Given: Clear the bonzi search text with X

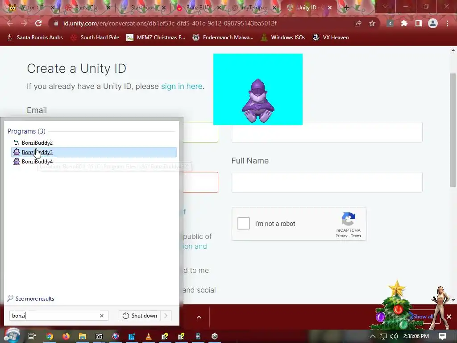Looking at the screenshot, I should point(102,316).
